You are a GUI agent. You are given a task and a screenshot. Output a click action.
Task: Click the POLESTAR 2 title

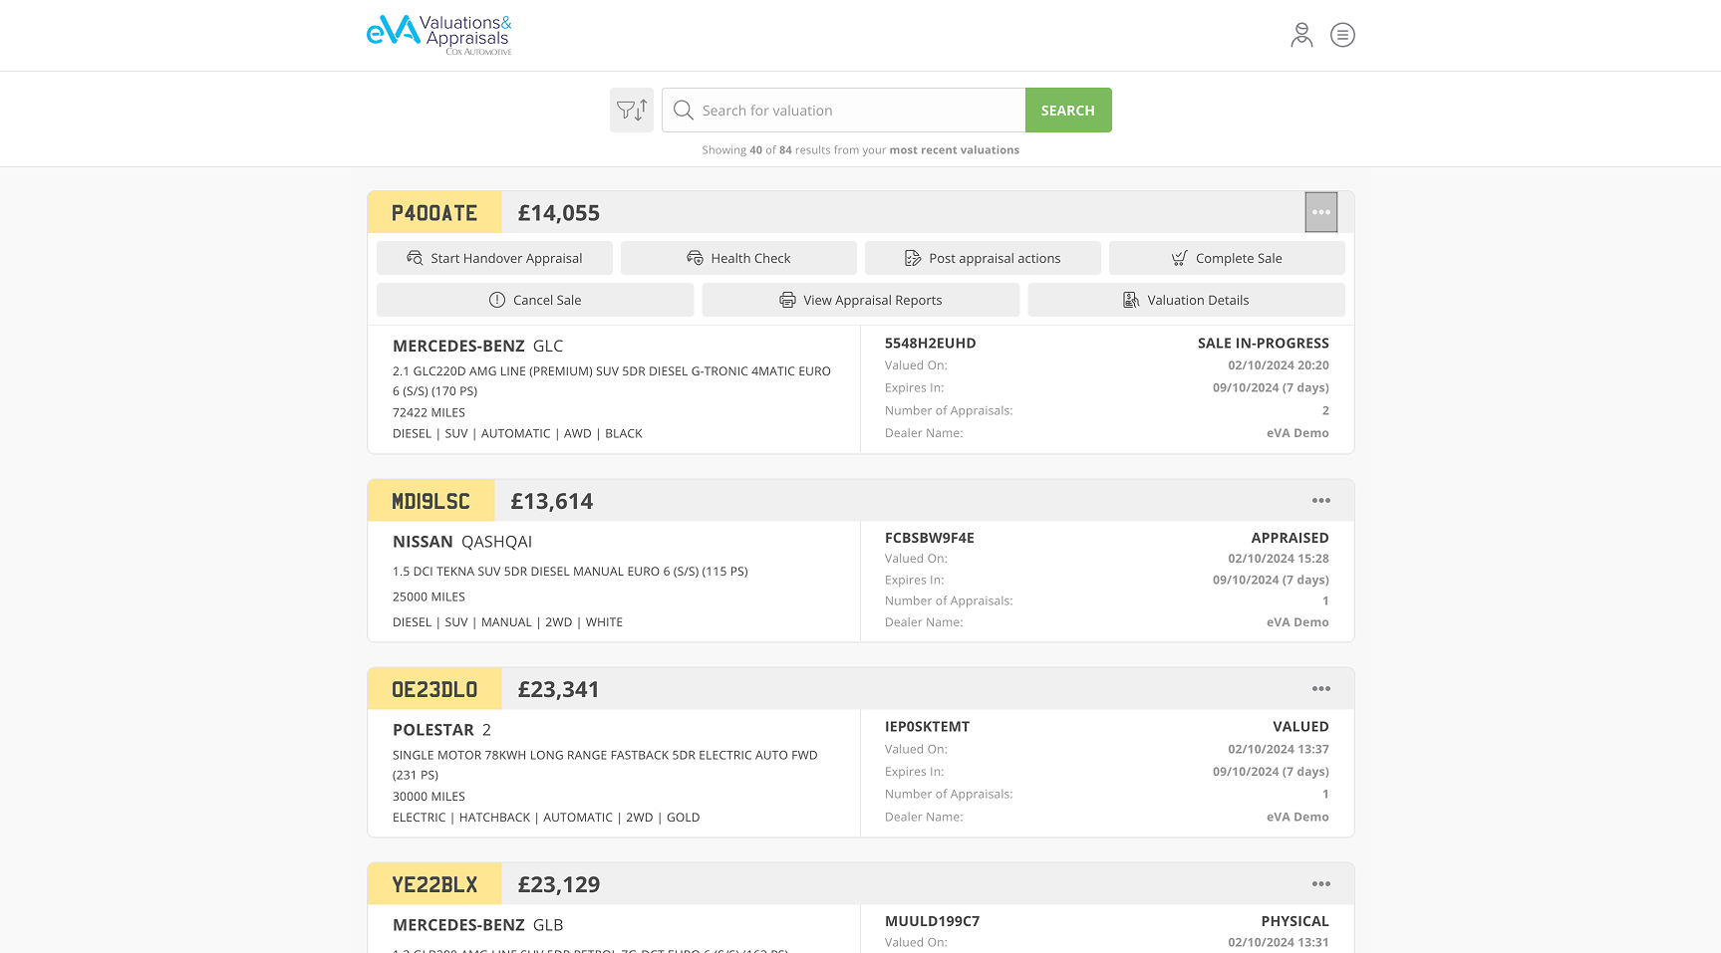pos(441,730)
